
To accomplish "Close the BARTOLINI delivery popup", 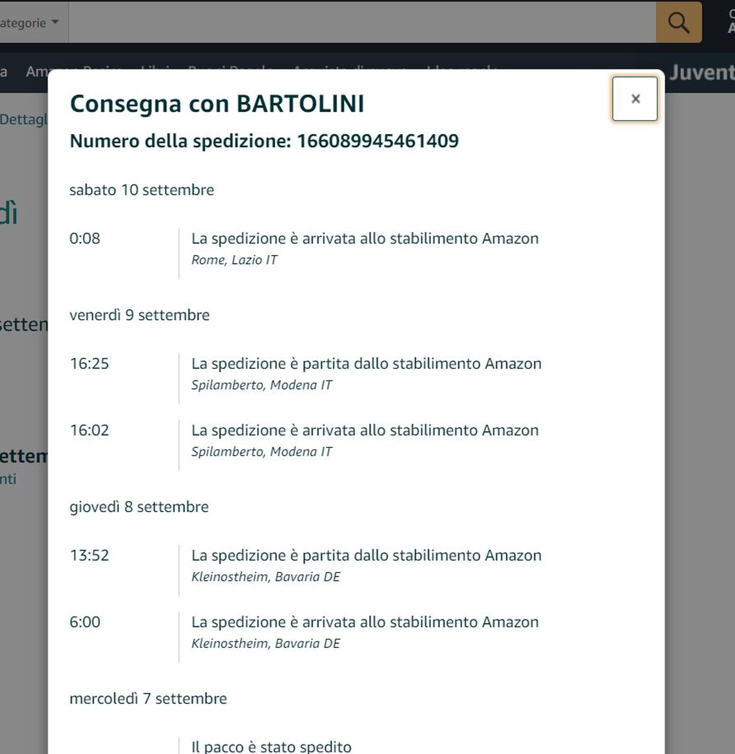I will click(635, 99).
